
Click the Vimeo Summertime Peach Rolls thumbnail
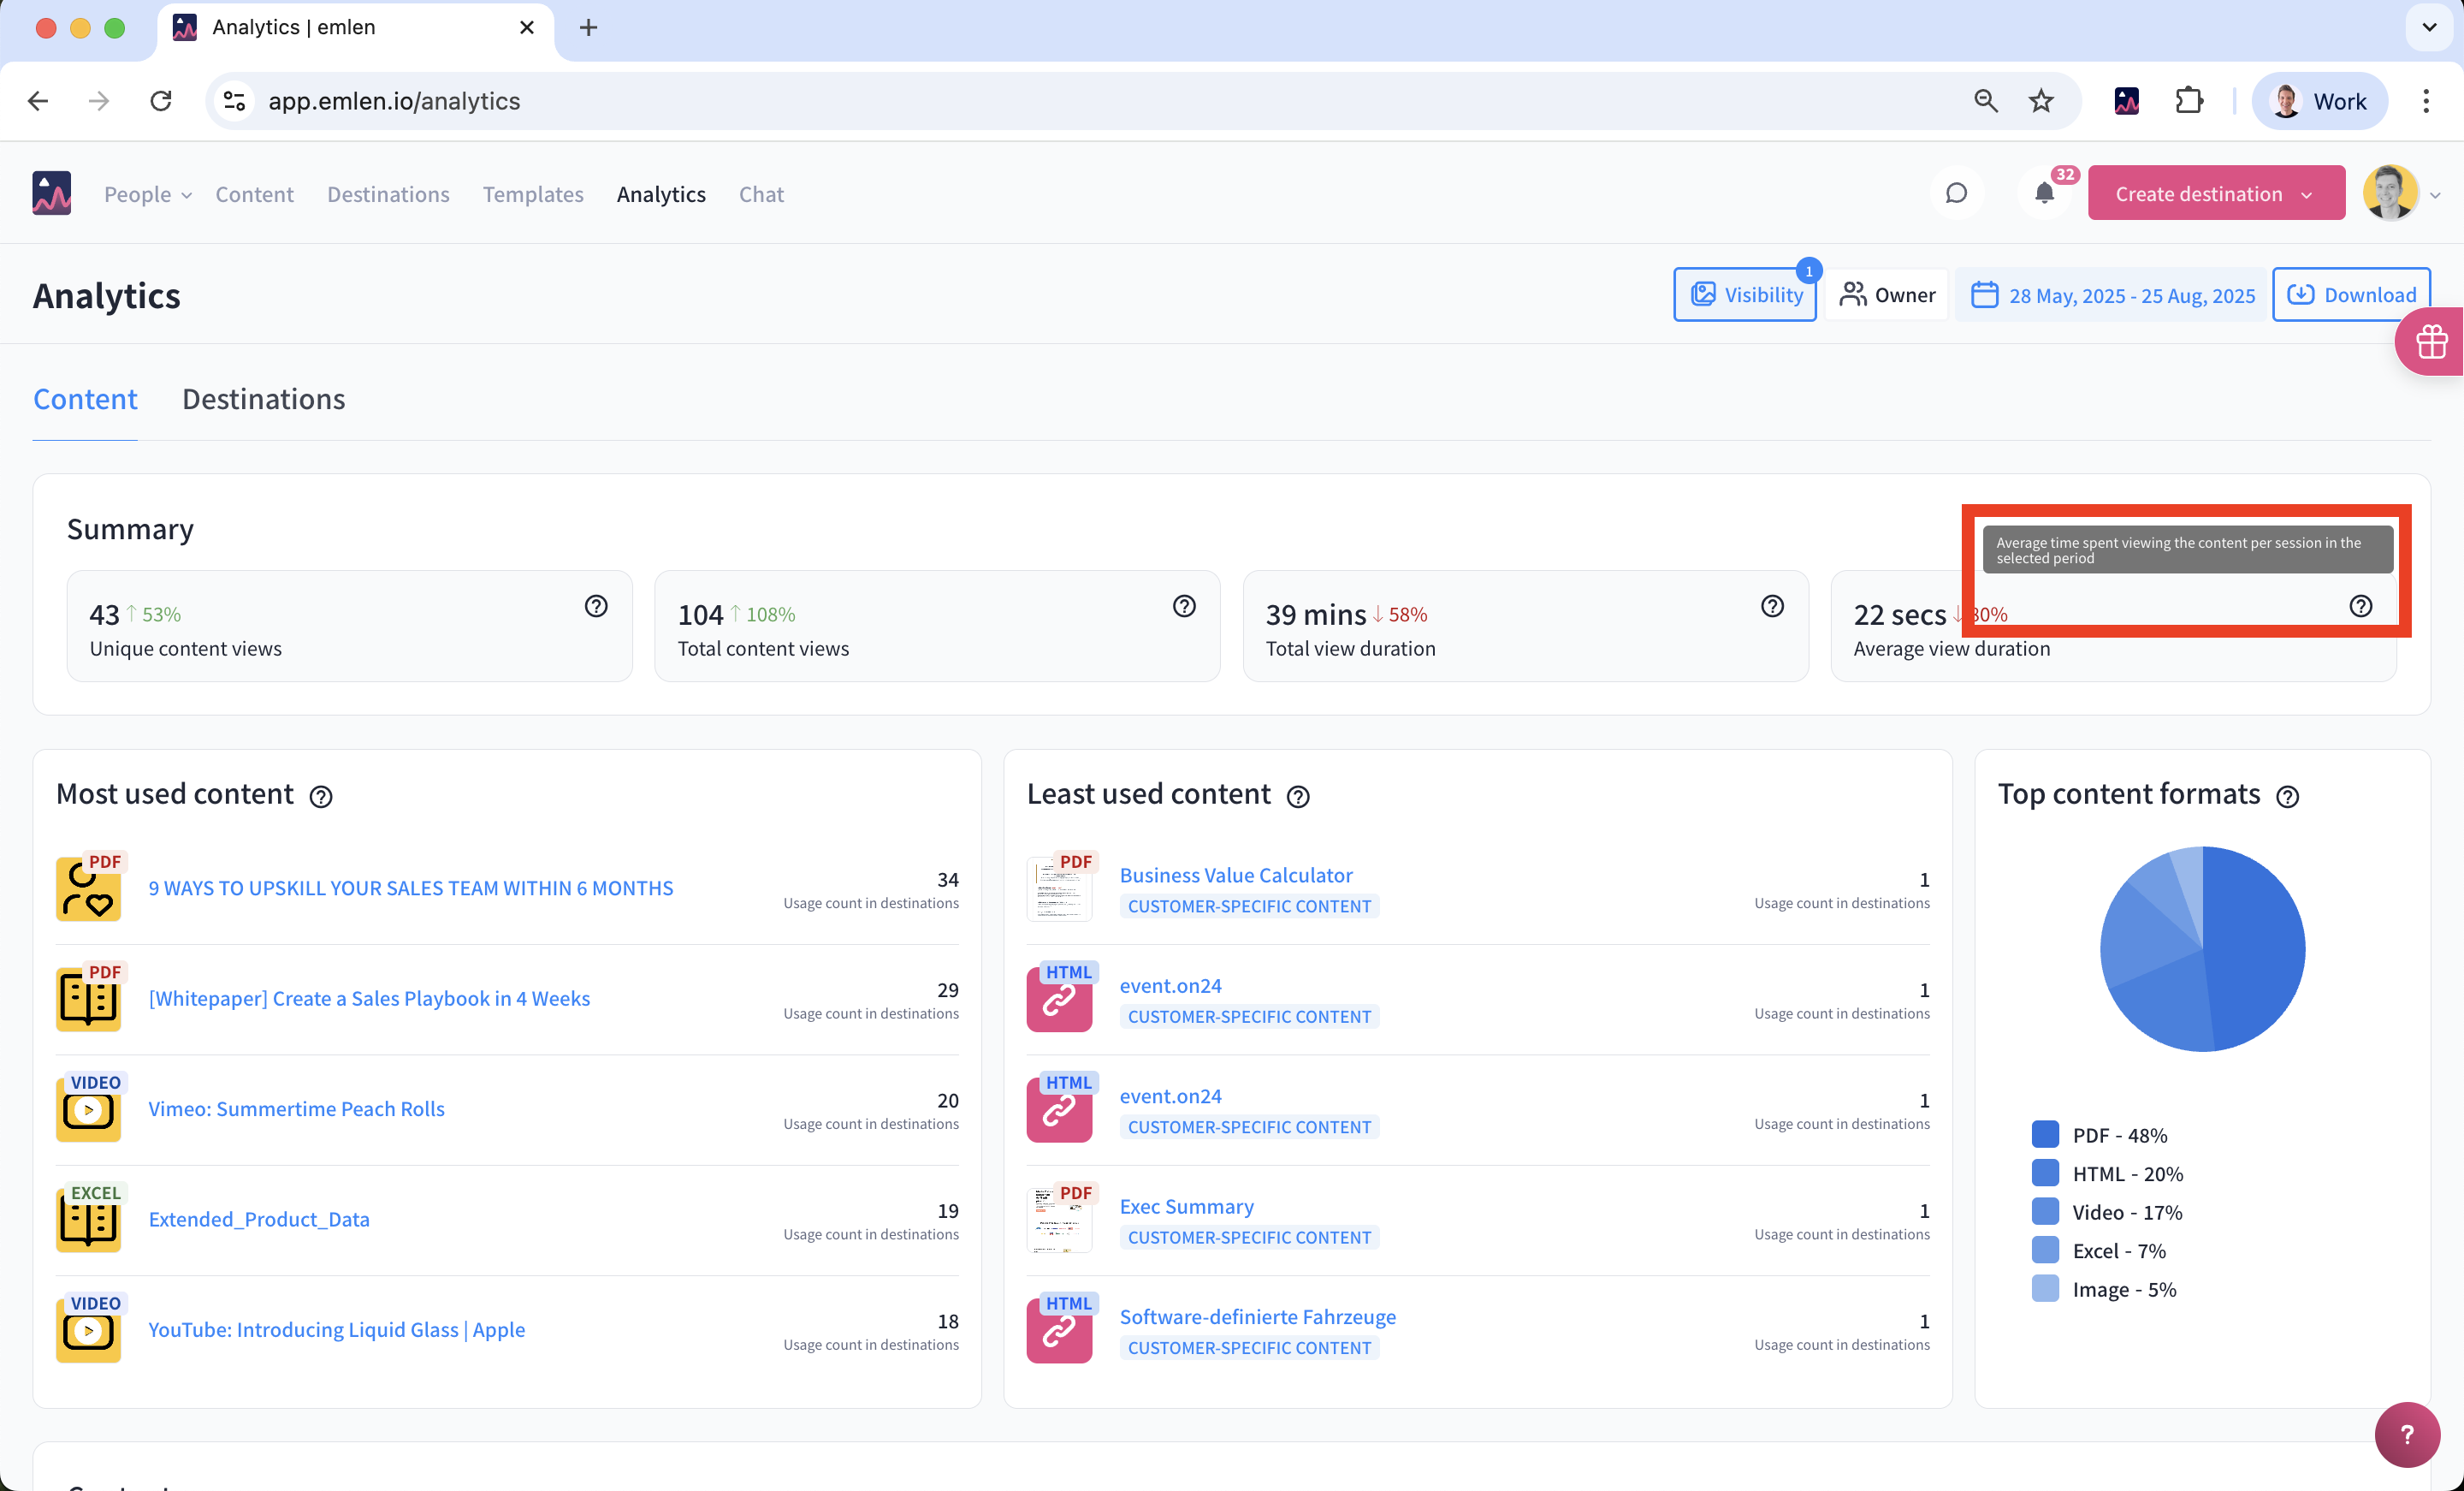[x=89, y=1110]
